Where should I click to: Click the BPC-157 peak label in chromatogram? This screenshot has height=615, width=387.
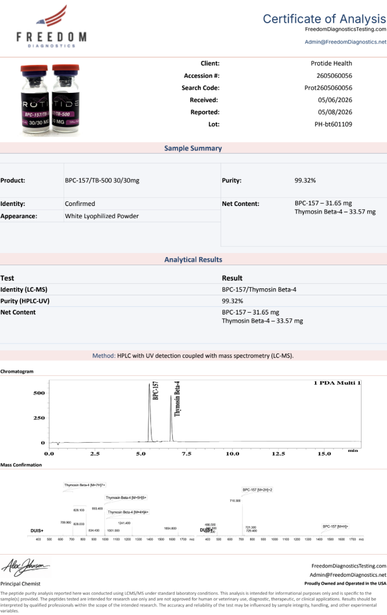pyautogui.click(x=155, y=390)
